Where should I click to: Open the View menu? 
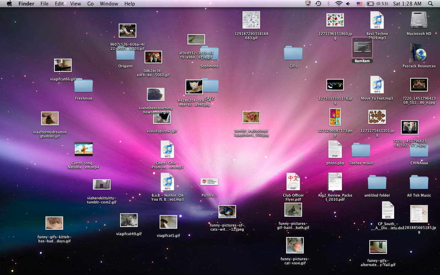75,4
